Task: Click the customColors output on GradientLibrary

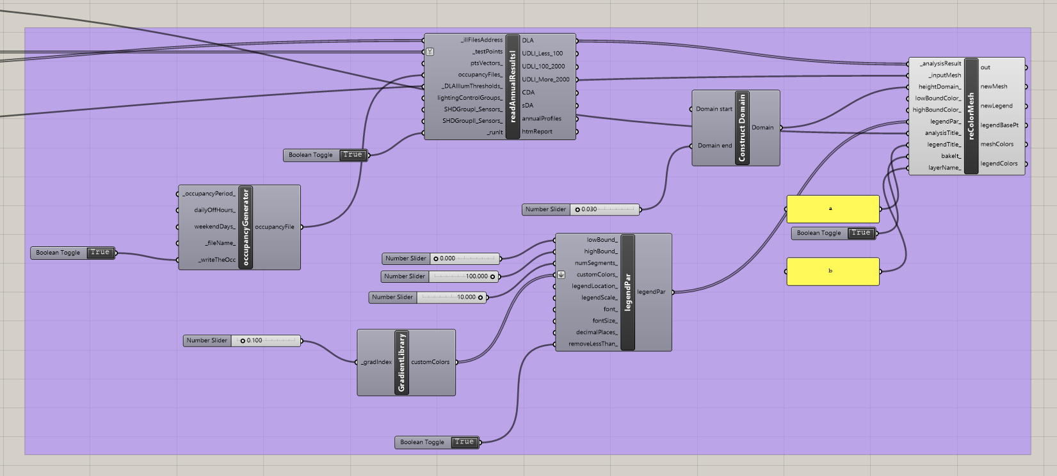Action: (430, 362)
